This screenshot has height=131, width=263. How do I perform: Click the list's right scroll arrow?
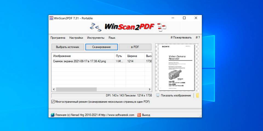(150, 90)
